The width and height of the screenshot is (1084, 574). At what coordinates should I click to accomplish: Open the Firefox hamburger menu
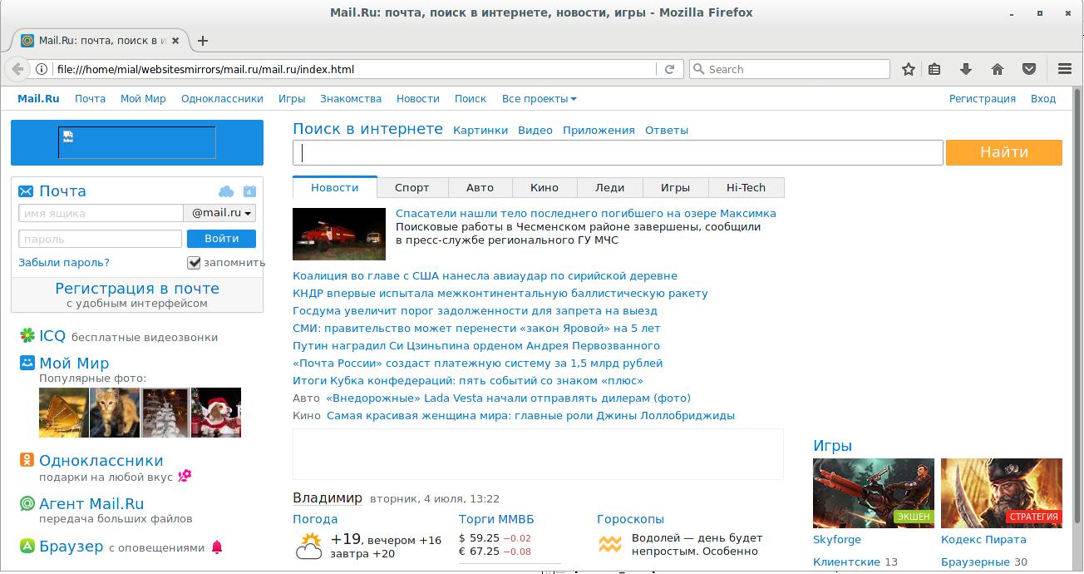(x=1064, y=69)
